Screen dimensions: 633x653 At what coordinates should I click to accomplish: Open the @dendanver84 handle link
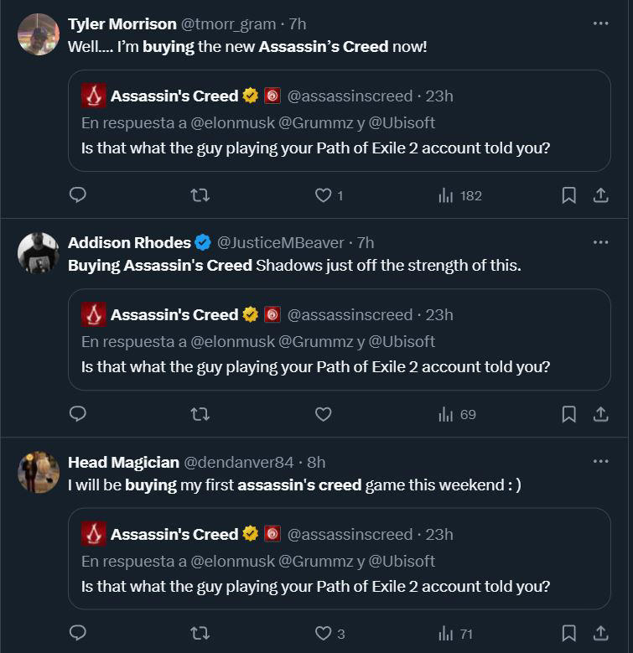[x=238, y=462]
